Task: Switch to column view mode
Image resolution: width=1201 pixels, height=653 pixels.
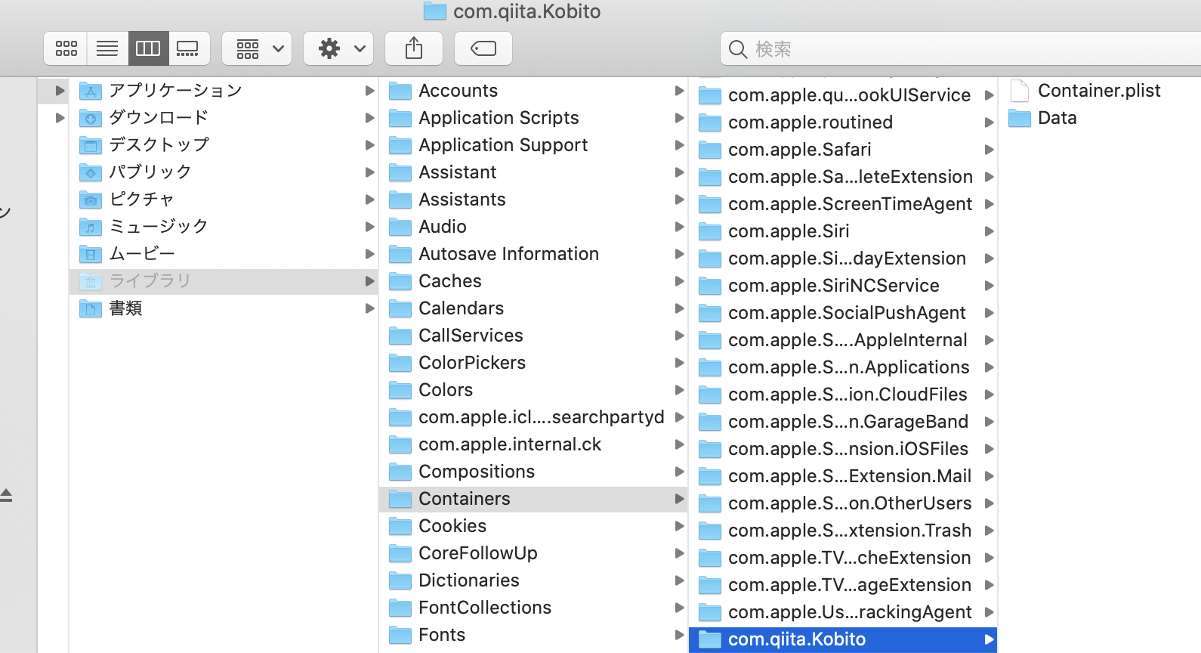Action: click(x=148, y=48)
